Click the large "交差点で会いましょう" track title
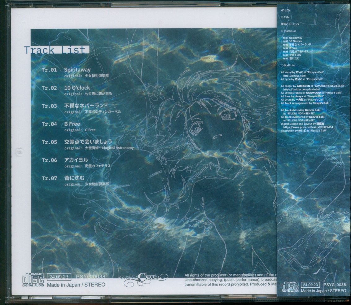Viewport: 351px width, 305px height. [88, 142]
